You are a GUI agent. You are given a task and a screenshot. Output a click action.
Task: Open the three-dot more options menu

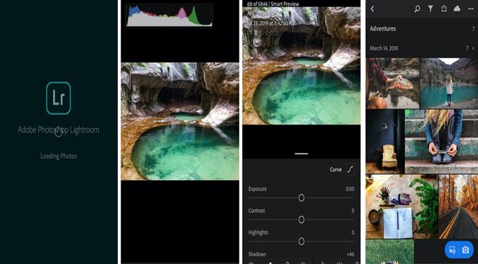click(x=471, y=9)
